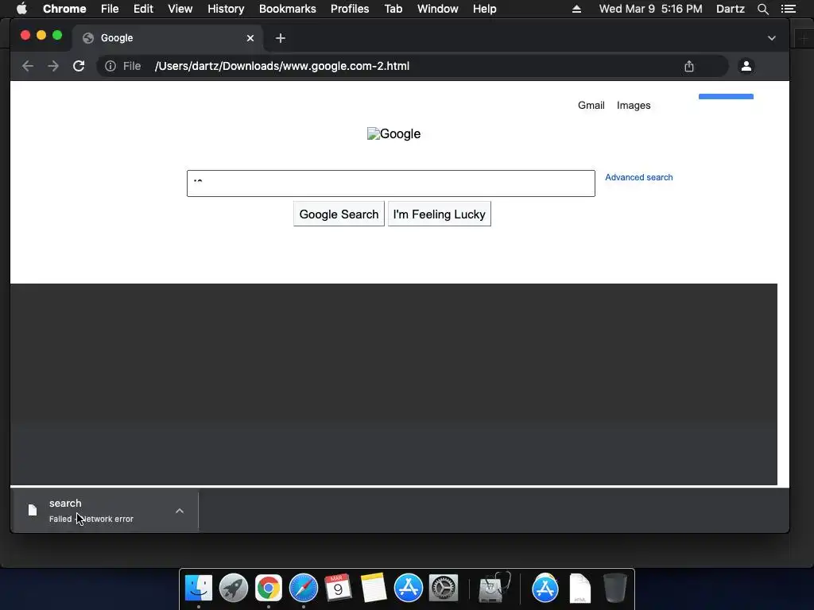814x610 pixels.
Task: Click the address bar file path
Action: [282, 66]
